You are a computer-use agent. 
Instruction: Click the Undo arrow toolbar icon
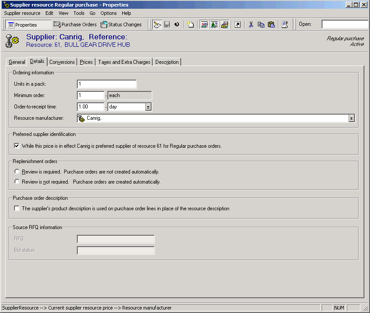177,24
